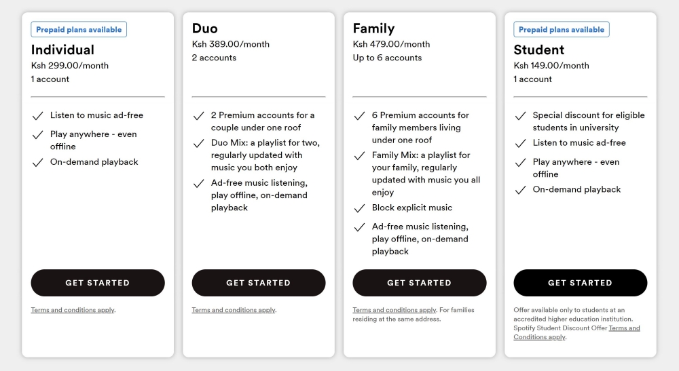Viewport: 679px width, 371px height.
Task: Click Get Started under Duo plan
Action: point(259,283)
